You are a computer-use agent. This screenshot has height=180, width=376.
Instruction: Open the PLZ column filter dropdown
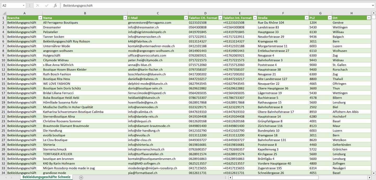[x=329, y=18]
